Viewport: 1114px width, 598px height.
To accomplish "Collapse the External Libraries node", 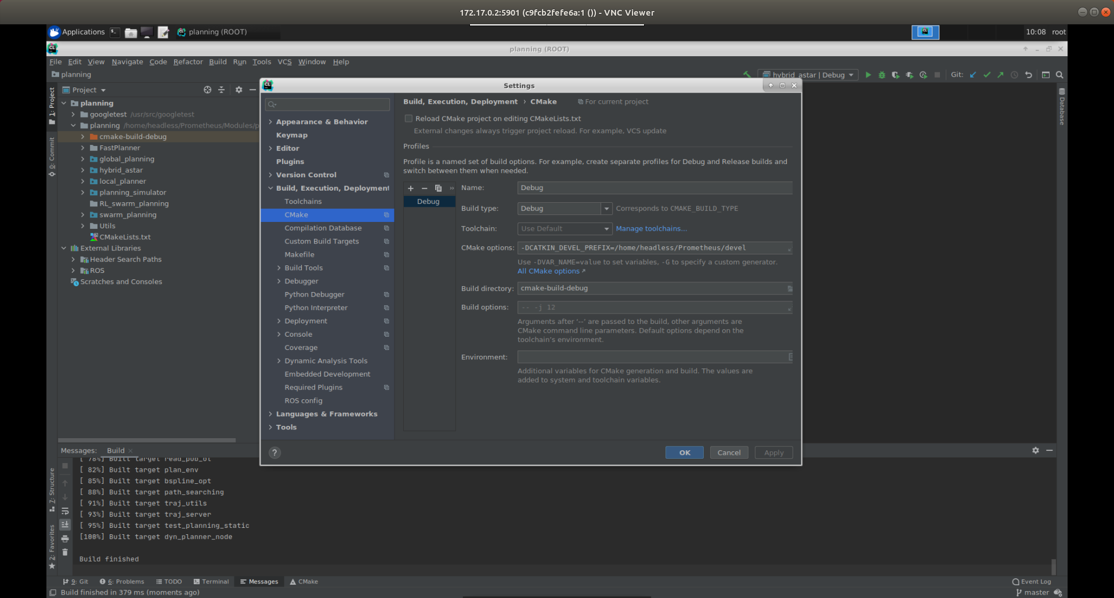I will (64, 248).
